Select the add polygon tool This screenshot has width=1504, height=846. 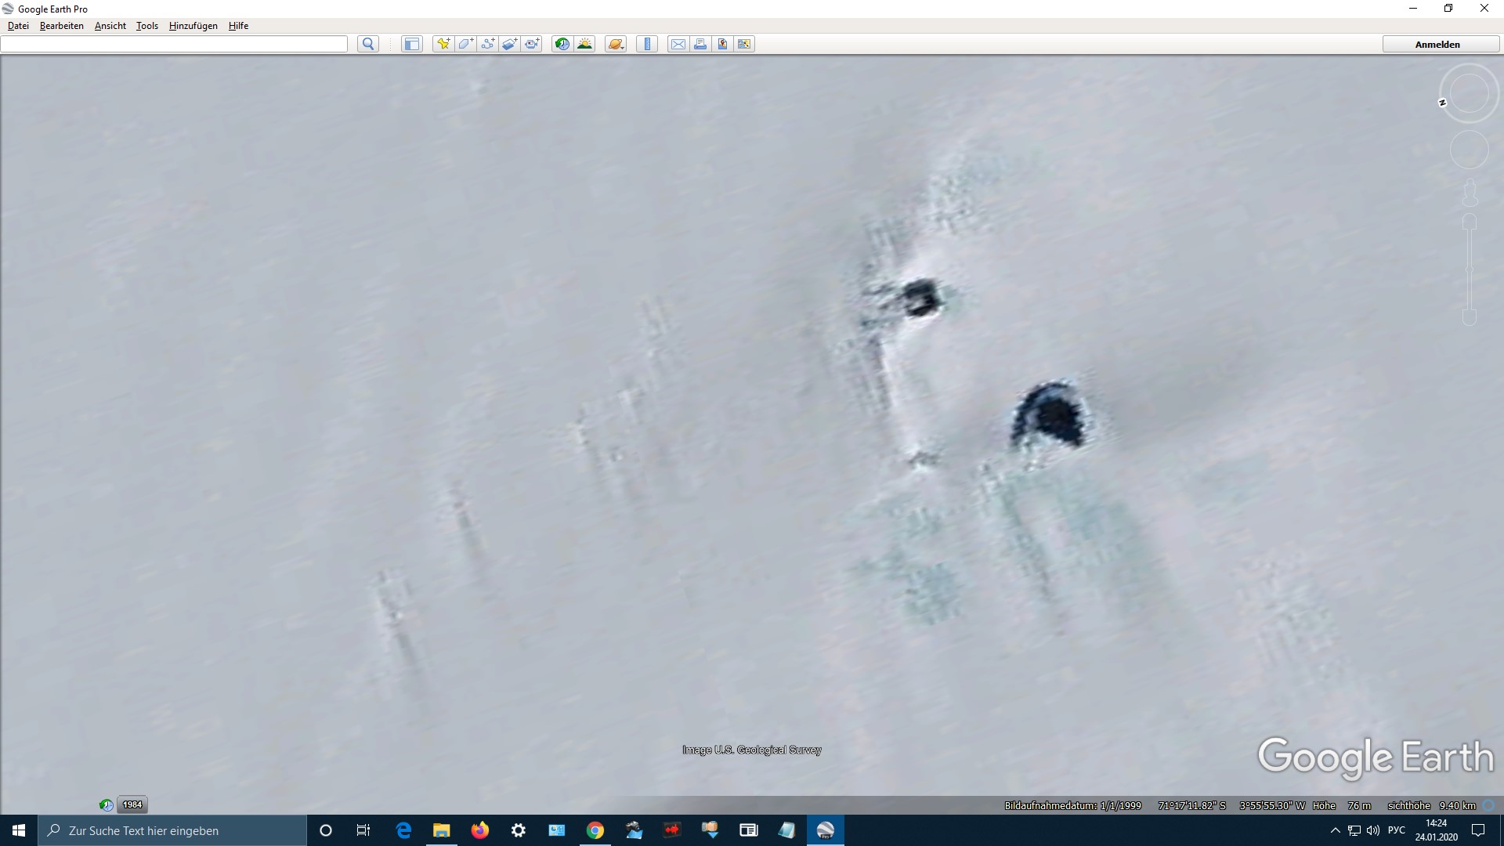(x=465, y=44)
